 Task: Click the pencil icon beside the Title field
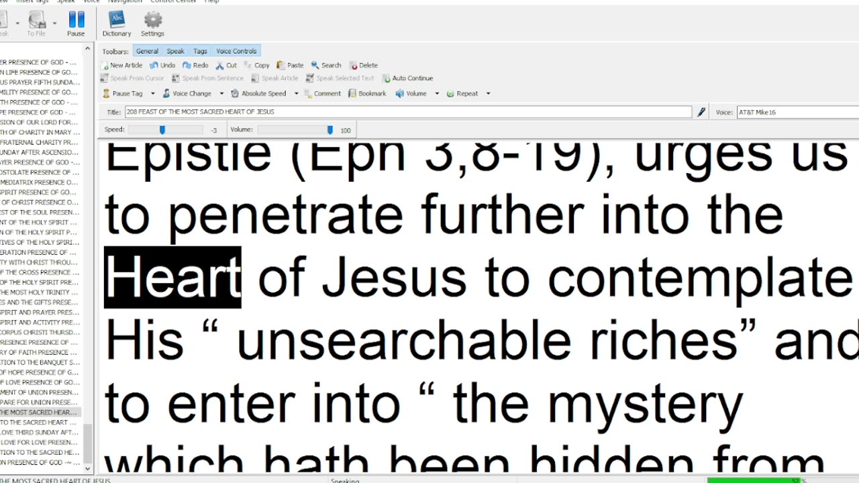(702, 112)
